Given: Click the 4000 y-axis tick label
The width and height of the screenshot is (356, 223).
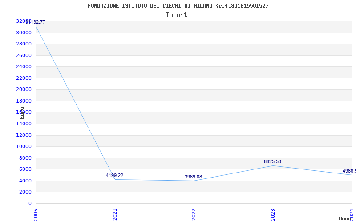Looking at the screenshot, I should pos(25,181).
